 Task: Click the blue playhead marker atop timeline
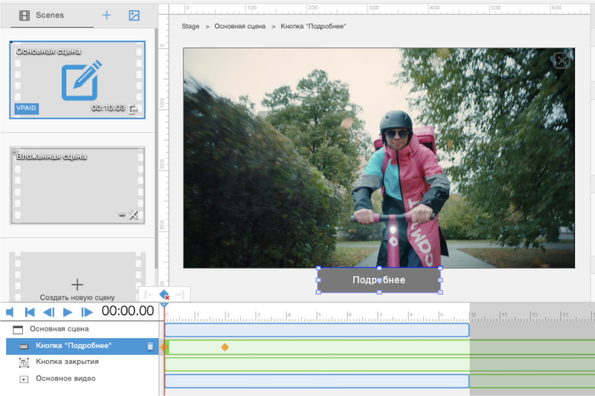[164, 304]
